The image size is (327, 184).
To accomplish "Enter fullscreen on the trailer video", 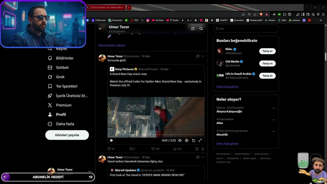I will click(x=200, y=140).
